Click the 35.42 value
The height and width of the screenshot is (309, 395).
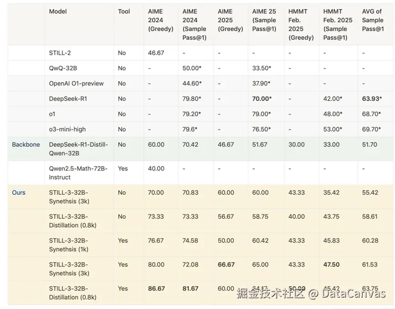(331, 192)
